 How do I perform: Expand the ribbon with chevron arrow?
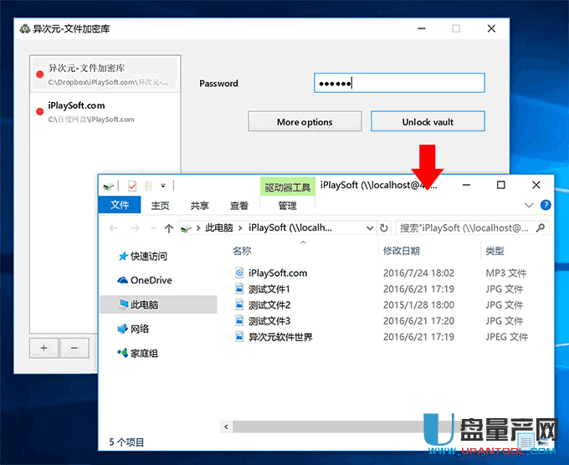click(x=529, y=205)
